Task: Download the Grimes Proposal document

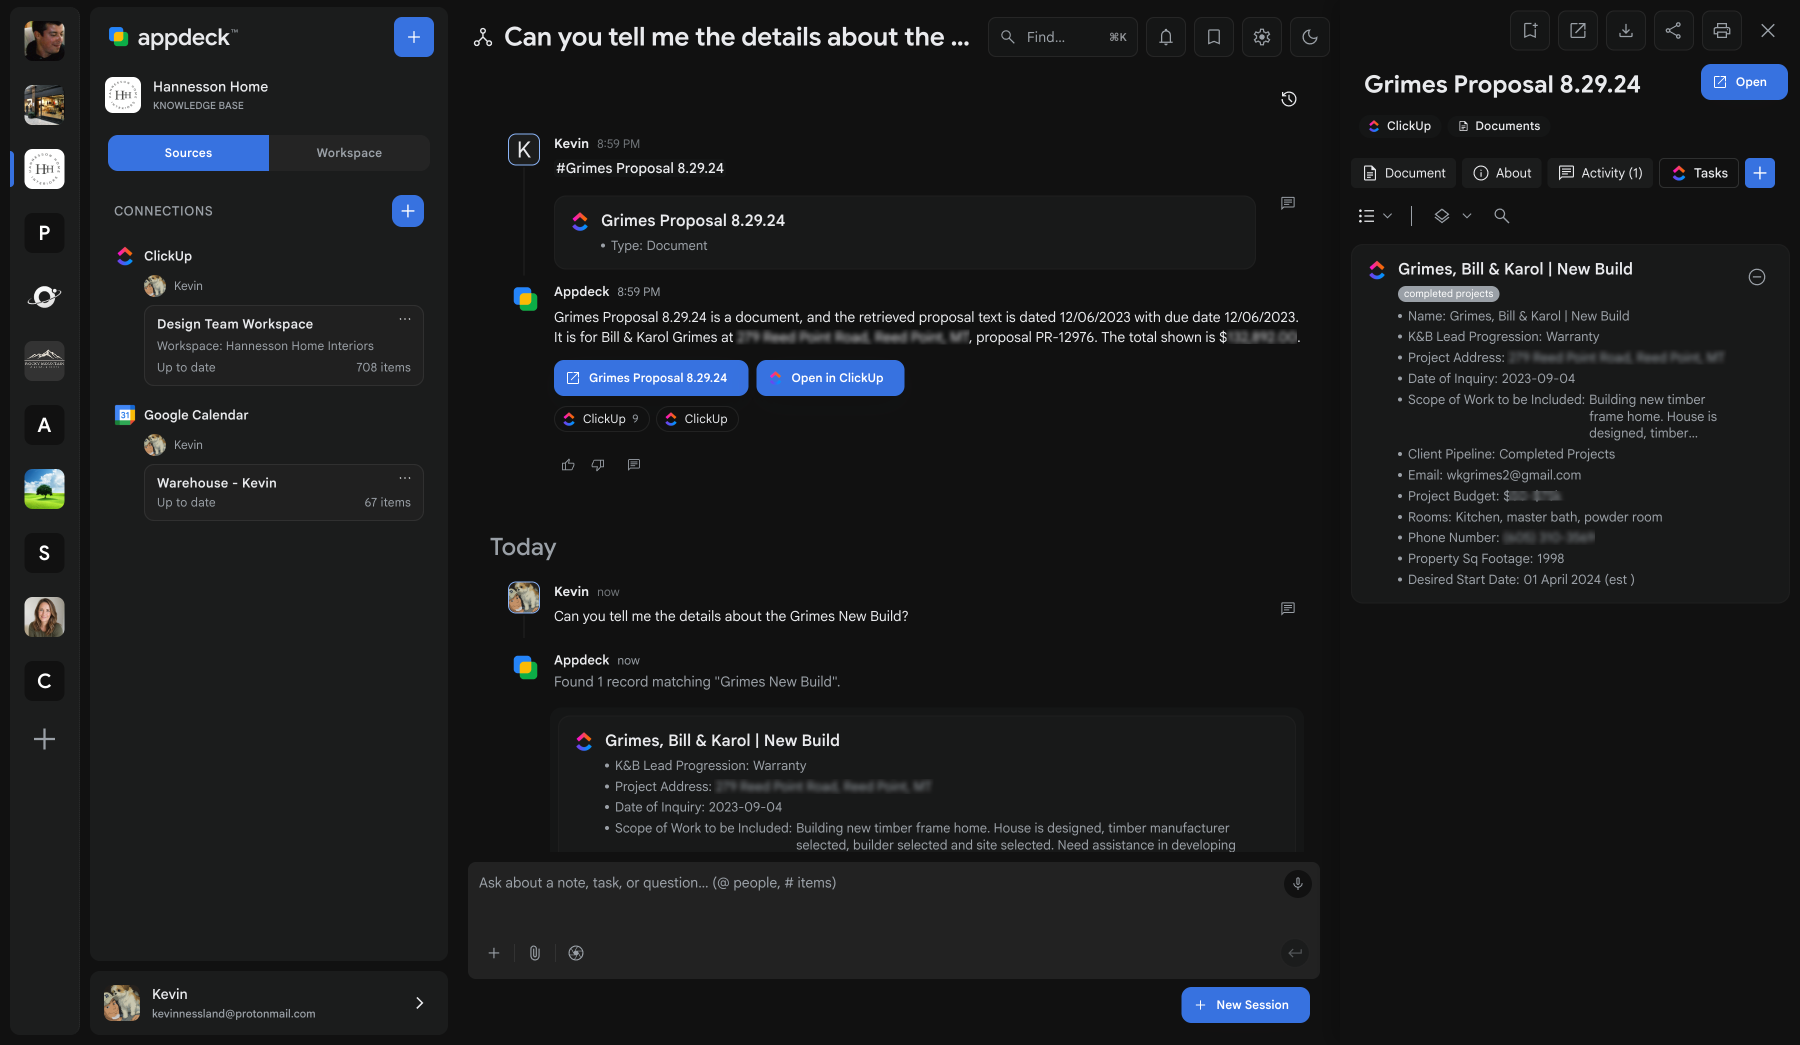Action: click(1625, 30)
